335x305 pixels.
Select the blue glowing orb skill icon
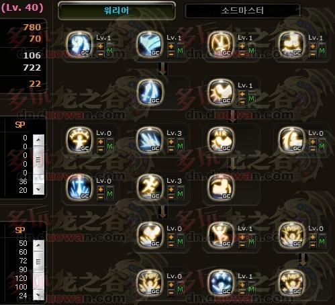tap(220, 283)
